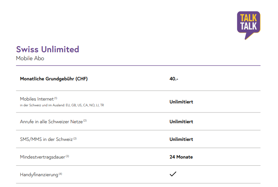Select the Mobiles Internet row label
Screen dimensions: 278x187
[37, 99]
